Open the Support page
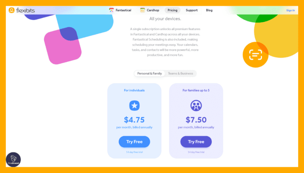304x173 pixels. click(x=192, y=10)
